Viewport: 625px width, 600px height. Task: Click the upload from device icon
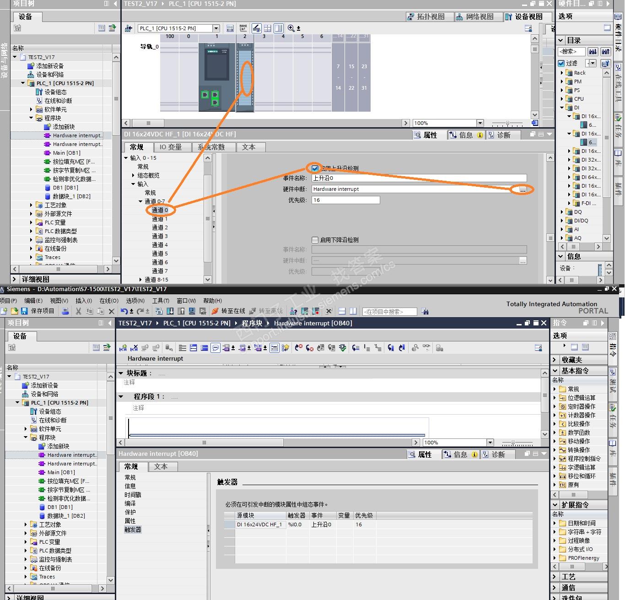click(181, 311)
